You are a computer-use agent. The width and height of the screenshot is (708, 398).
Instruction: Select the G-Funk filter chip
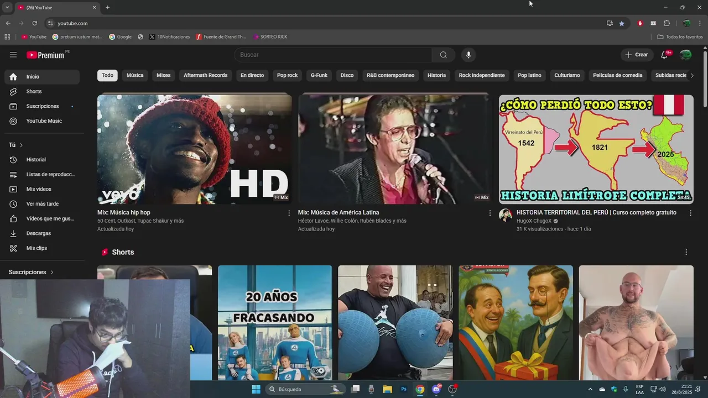point(319,75)
